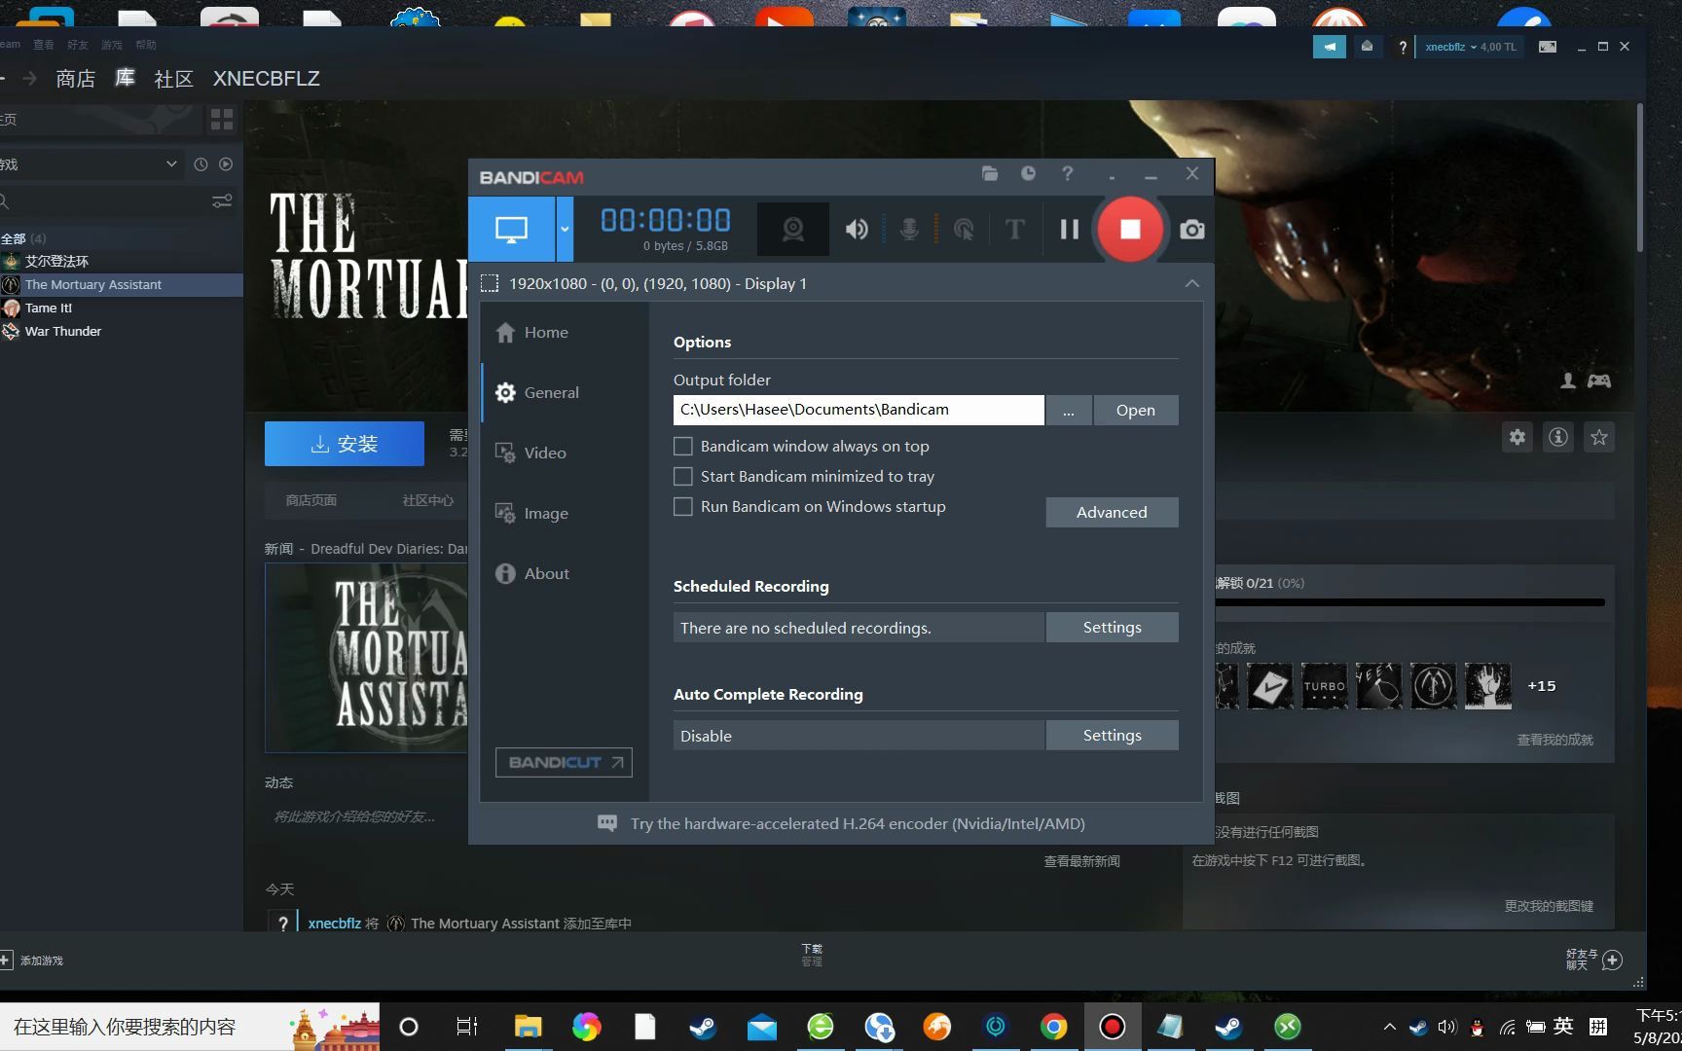The image size is (1682, 1051).
Task: Open Bandicam output folder icon
Action: pos(990,173)
